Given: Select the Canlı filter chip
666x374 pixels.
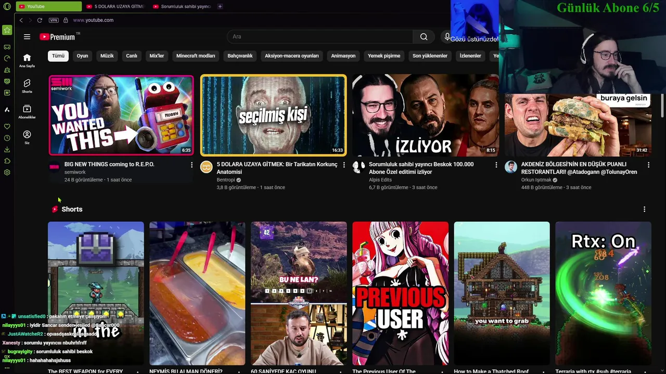Looking at the screenshot, I should click(132, 56).
